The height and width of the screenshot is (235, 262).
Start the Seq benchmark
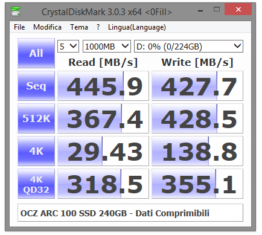coord(36,86)
